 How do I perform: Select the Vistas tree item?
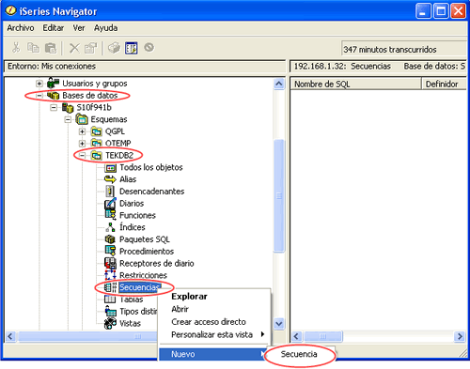[x=130, y=323]
